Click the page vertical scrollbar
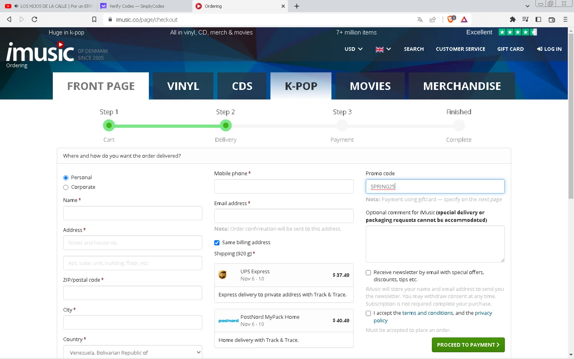Screen dimensions: 574x359 571,116
